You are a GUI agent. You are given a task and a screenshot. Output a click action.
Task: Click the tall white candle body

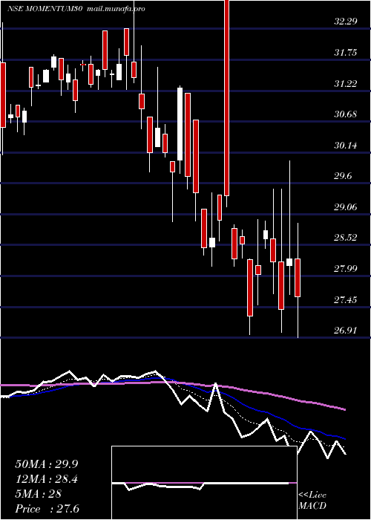coord(180,124)
